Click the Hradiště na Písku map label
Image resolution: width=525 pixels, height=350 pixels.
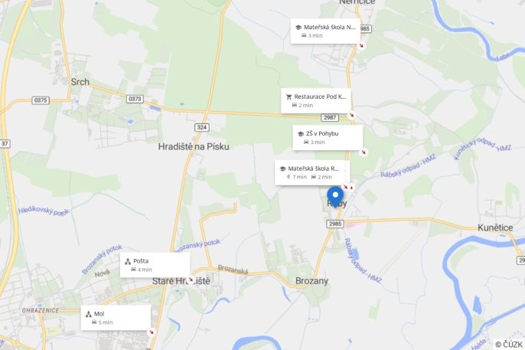(x=194, y=146)
